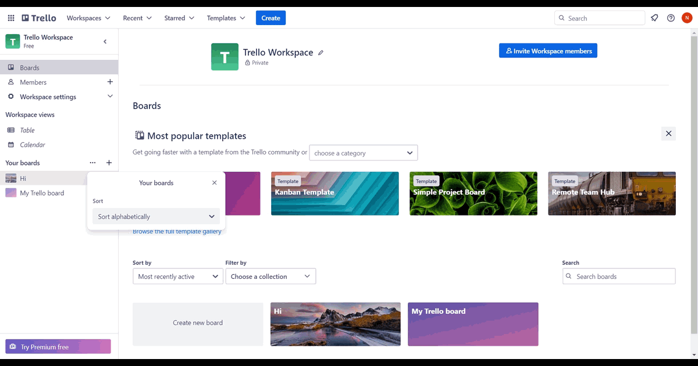Close the Your boards popover
Viewport: 698px width, 366px height.
214,182
